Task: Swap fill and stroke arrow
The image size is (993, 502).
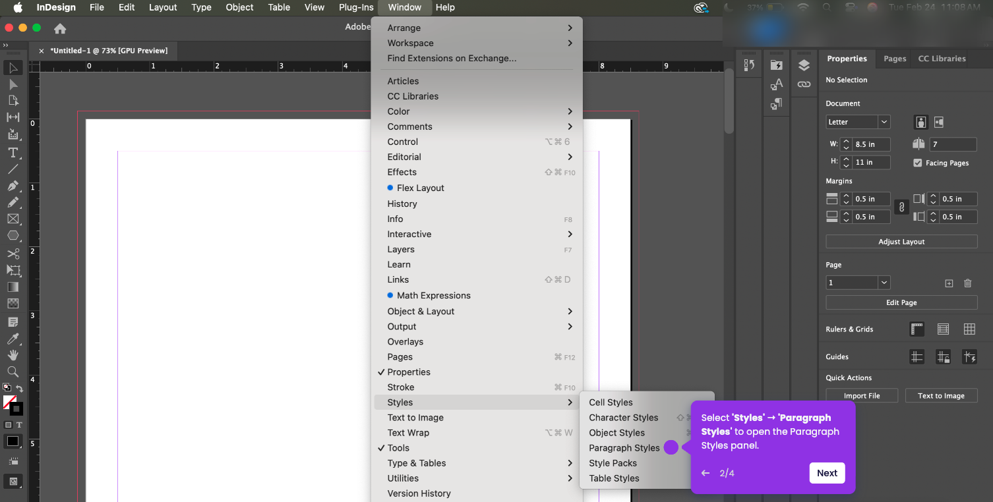Action: point(20,389)
